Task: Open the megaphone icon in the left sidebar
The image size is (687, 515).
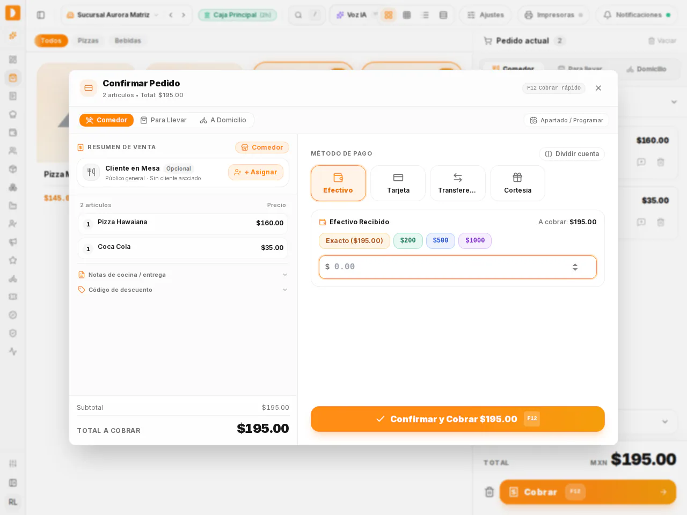Action: coord(13,242)
